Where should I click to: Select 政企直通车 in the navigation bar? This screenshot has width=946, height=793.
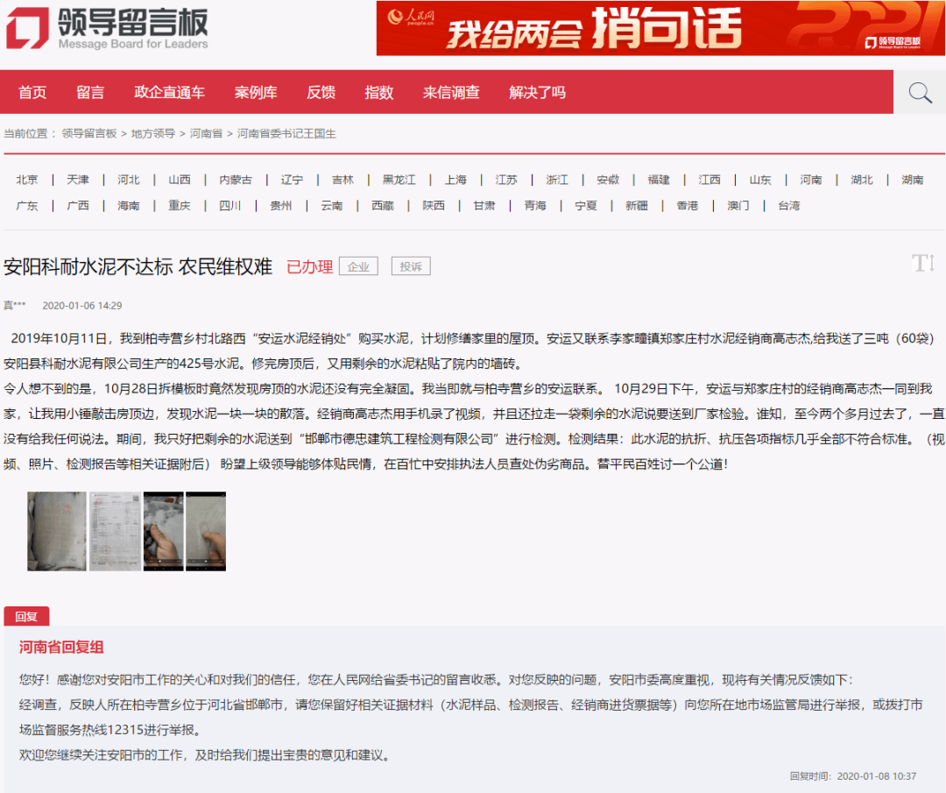pyautogui.click(x=169, y=93)
